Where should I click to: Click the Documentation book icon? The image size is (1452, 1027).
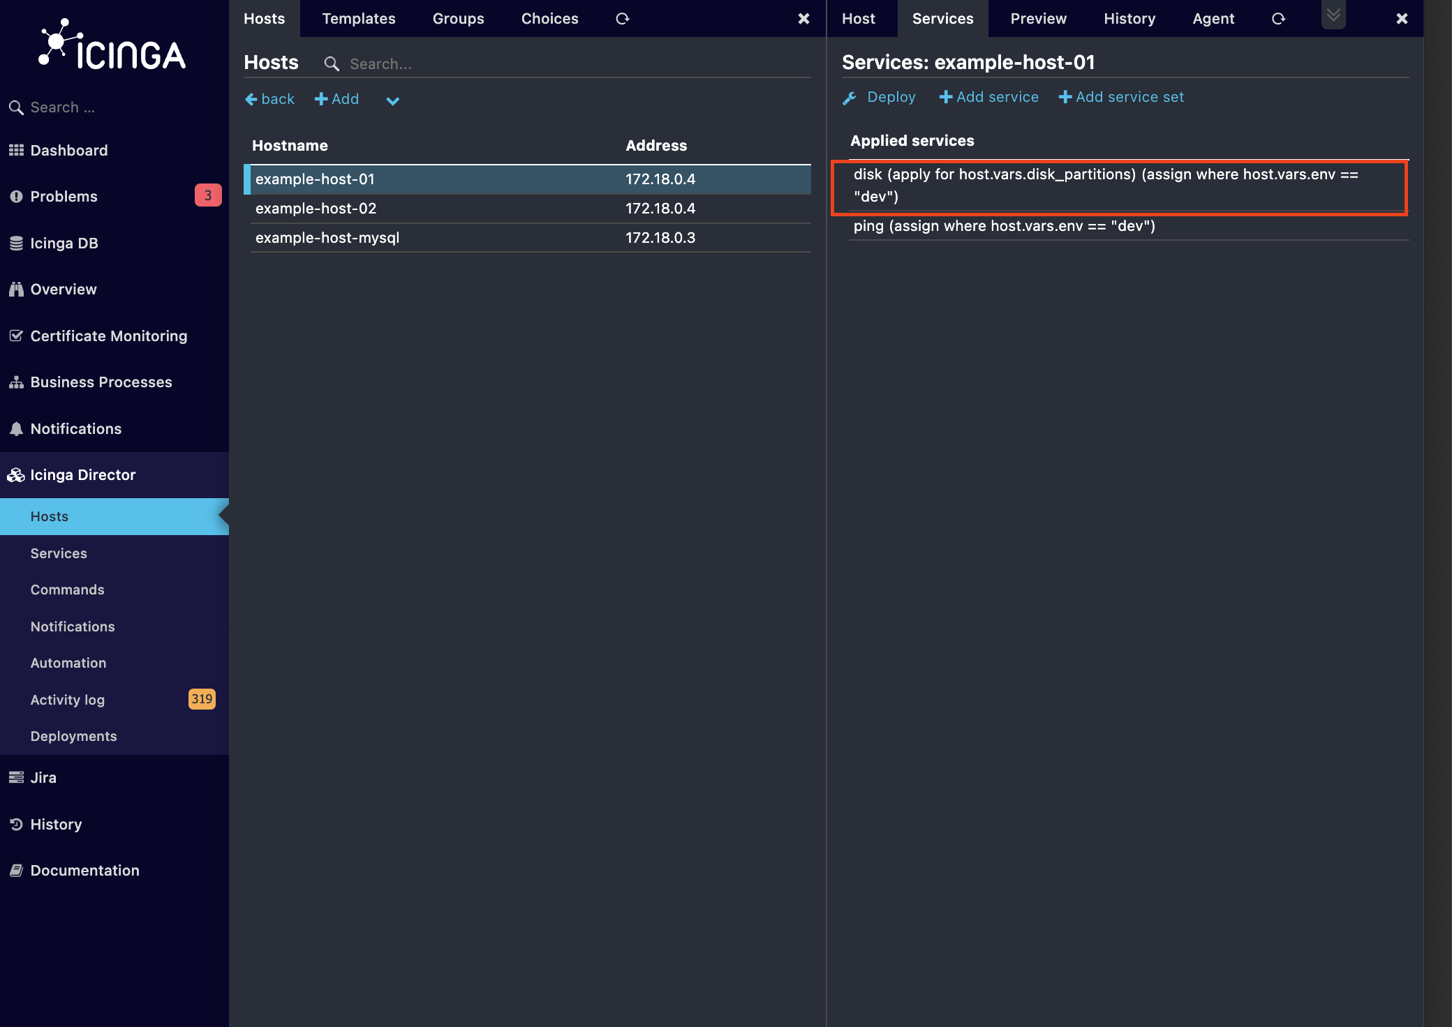[x=16, y=870]
